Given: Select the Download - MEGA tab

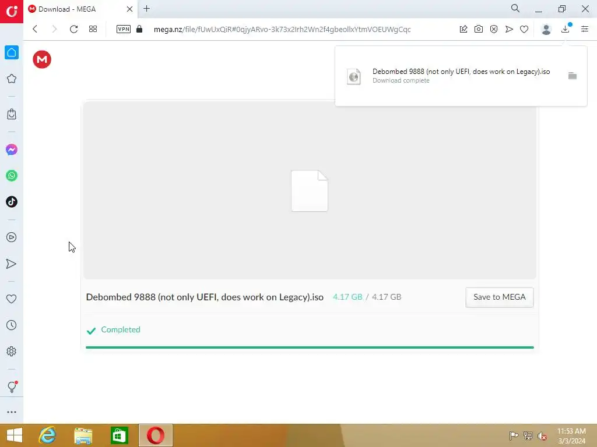Looking at the screenshot, I should [x=80, y=9].
